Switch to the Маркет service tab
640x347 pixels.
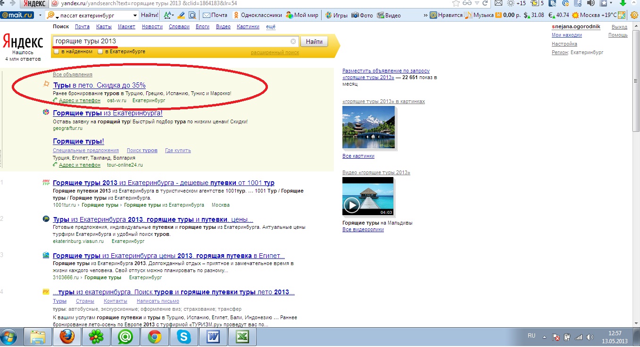pyautogui.click(x=126, y=27)
